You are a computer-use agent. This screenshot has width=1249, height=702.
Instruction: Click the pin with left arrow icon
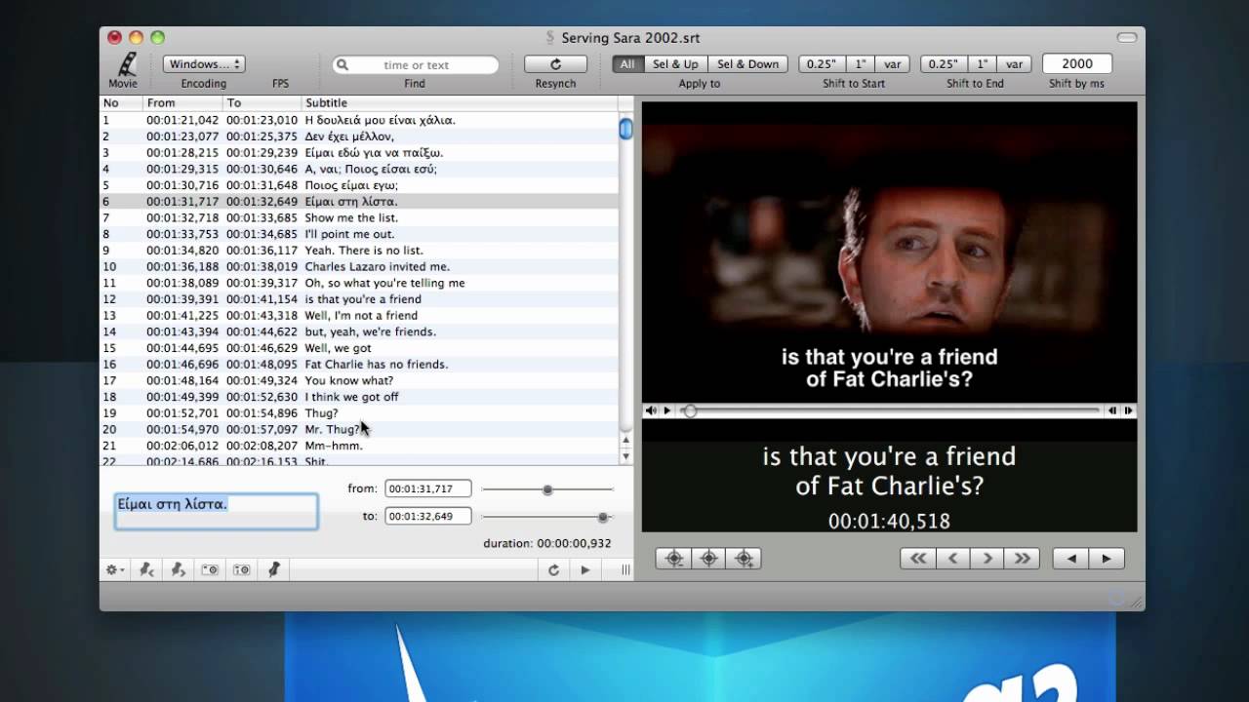[146, 569]
